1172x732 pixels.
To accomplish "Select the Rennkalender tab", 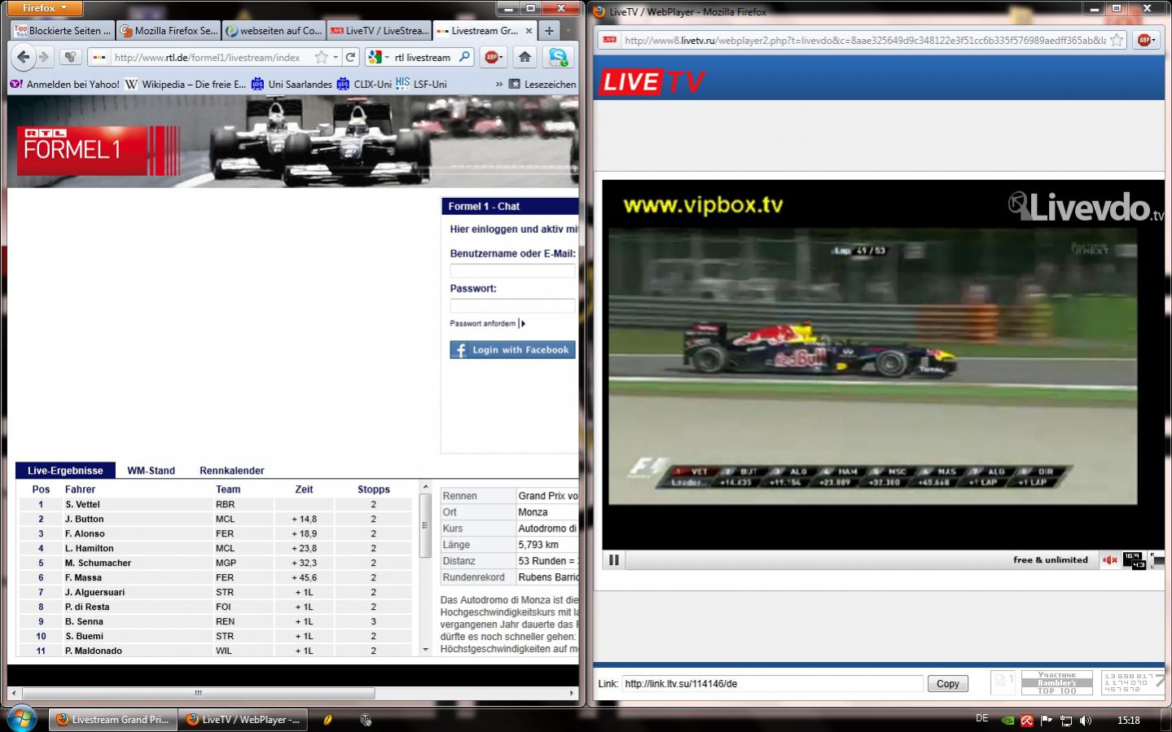I will pos(232,471).
